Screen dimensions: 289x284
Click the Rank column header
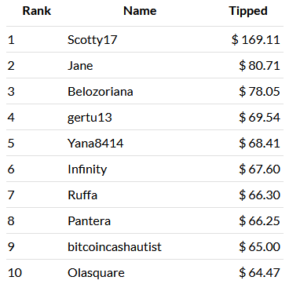[37, 11]
